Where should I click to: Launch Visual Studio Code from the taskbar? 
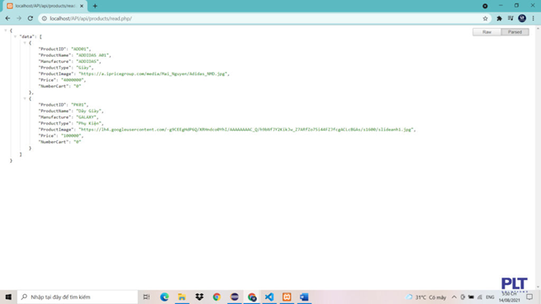269,297
